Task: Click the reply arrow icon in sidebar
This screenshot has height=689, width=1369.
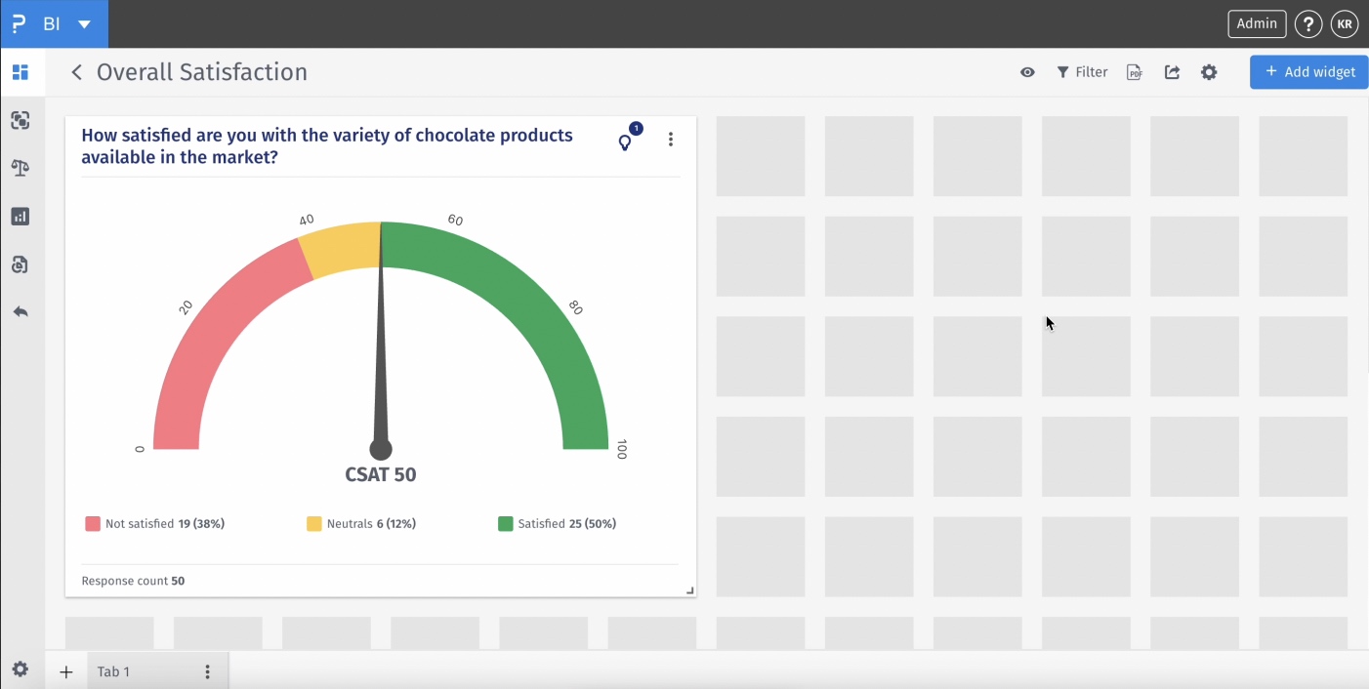Action: pyautogui.click(x=21, y=312)
